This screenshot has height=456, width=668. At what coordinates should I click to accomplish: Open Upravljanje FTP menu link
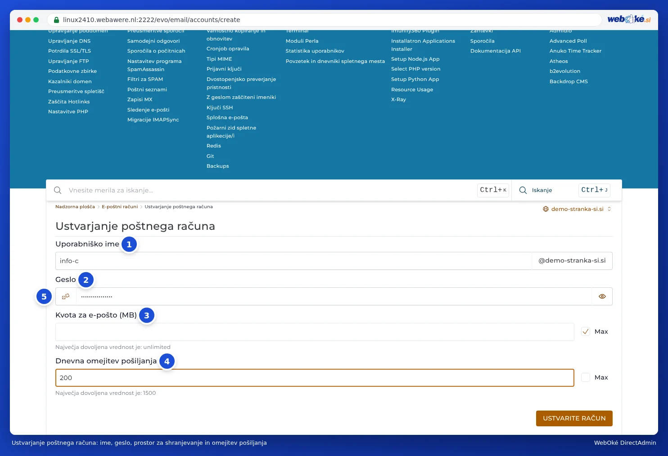point(68,61)
